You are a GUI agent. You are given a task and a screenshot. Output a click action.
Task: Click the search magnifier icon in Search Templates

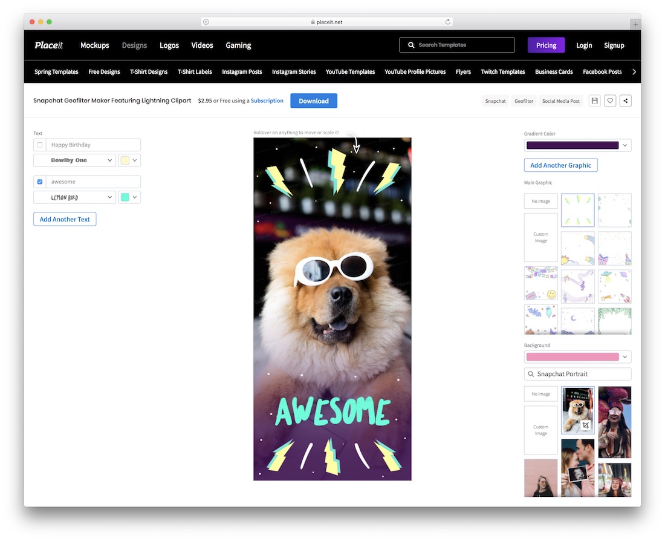[x=411, y=45]
